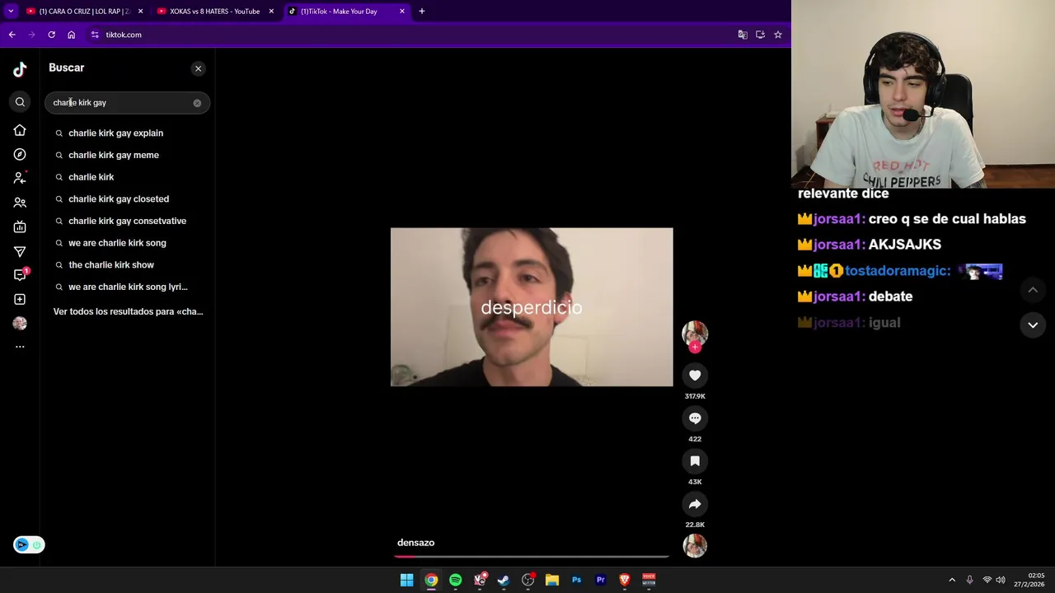Go to next video with down chevron
The height and width of the screenshot is (593, 1055).
[1033, 325]
